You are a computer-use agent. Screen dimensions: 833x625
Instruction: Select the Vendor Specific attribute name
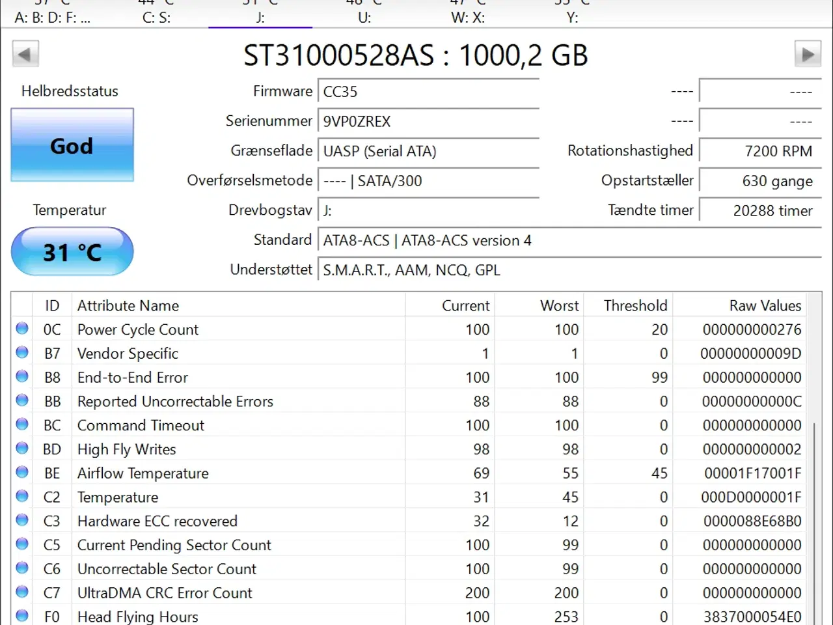[128, 354]
